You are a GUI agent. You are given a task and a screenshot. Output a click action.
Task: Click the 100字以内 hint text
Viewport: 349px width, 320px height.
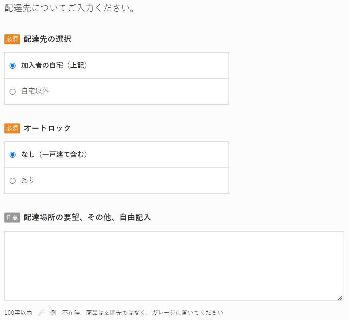pyautogui.click(x=18, y=313)
